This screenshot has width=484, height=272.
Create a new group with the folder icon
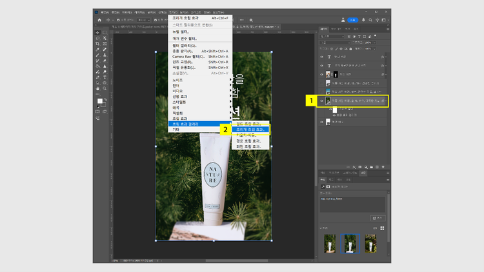coord(371,167)
